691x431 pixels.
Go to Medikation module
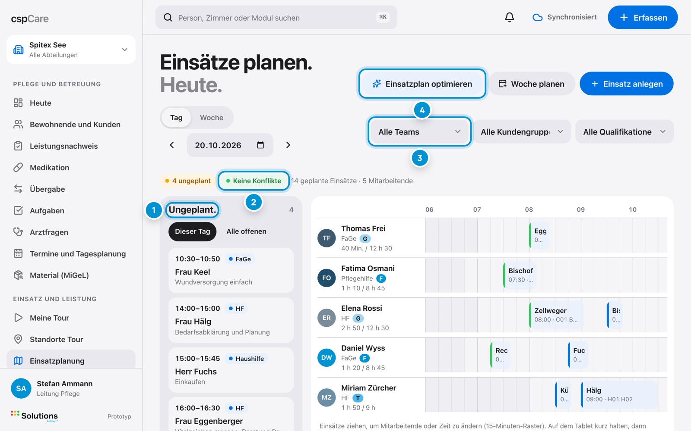(71, 168)
